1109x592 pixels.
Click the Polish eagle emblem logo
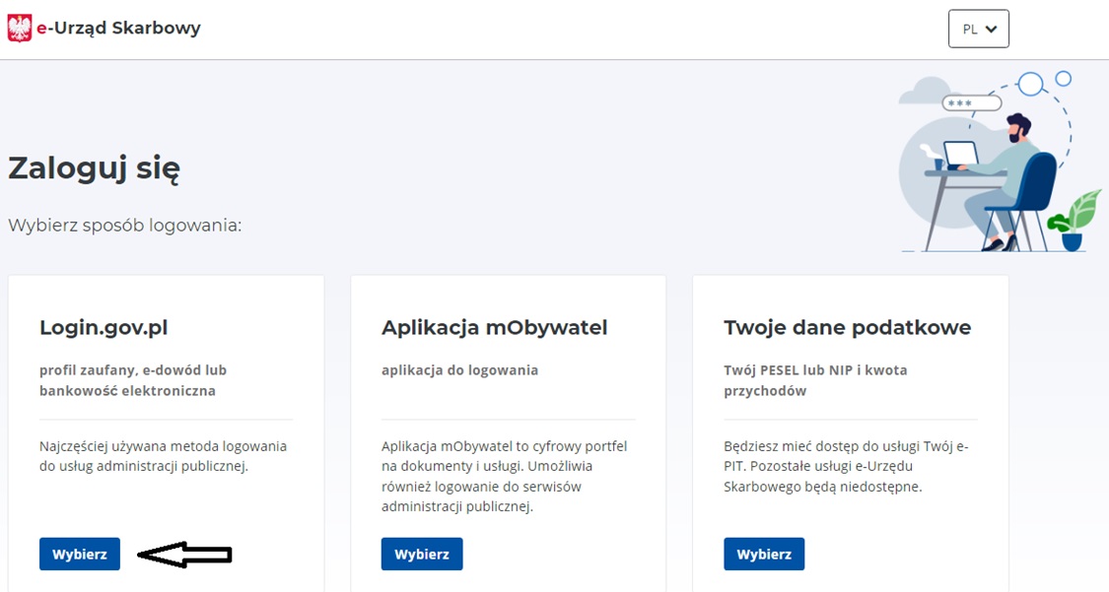point(20,29)
